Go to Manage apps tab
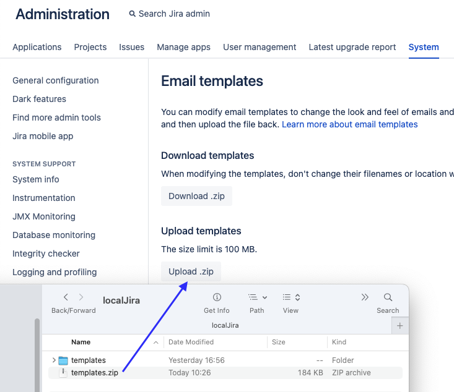 coord(183,47)
